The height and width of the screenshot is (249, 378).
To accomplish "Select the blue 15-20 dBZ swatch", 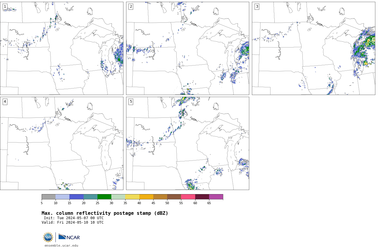I will [x=76, y=197].
